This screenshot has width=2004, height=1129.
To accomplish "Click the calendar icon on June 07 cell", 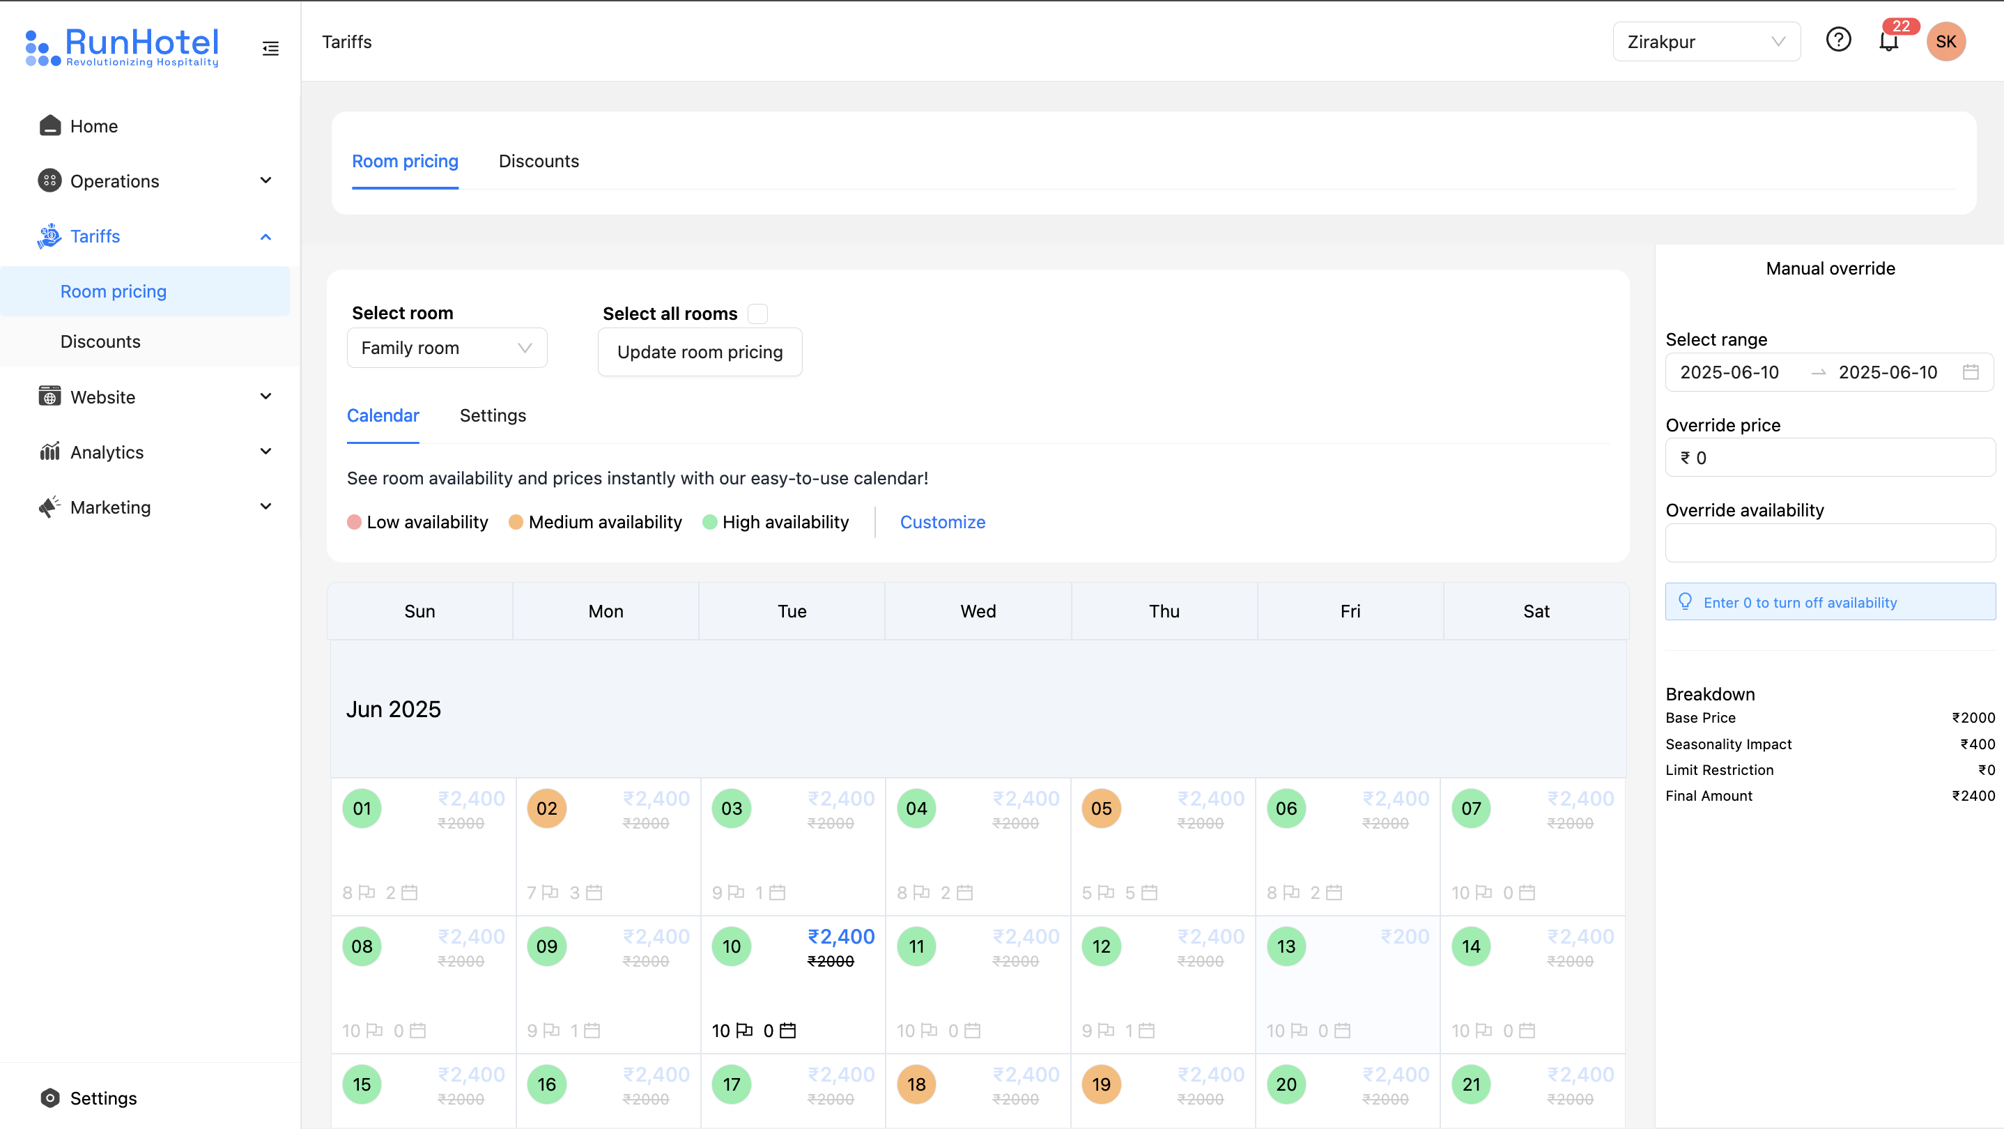I will 1526,893.
